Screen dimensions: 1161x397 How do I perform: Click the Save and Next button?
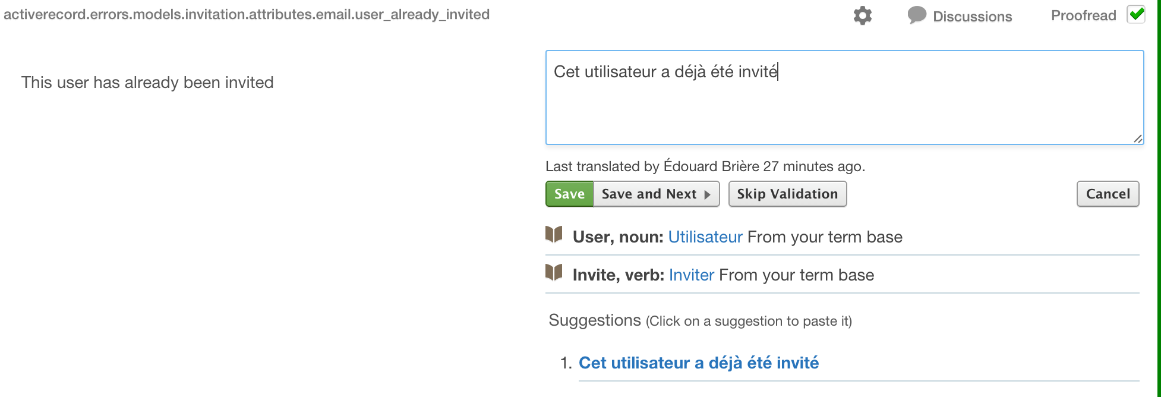point(649,194)
